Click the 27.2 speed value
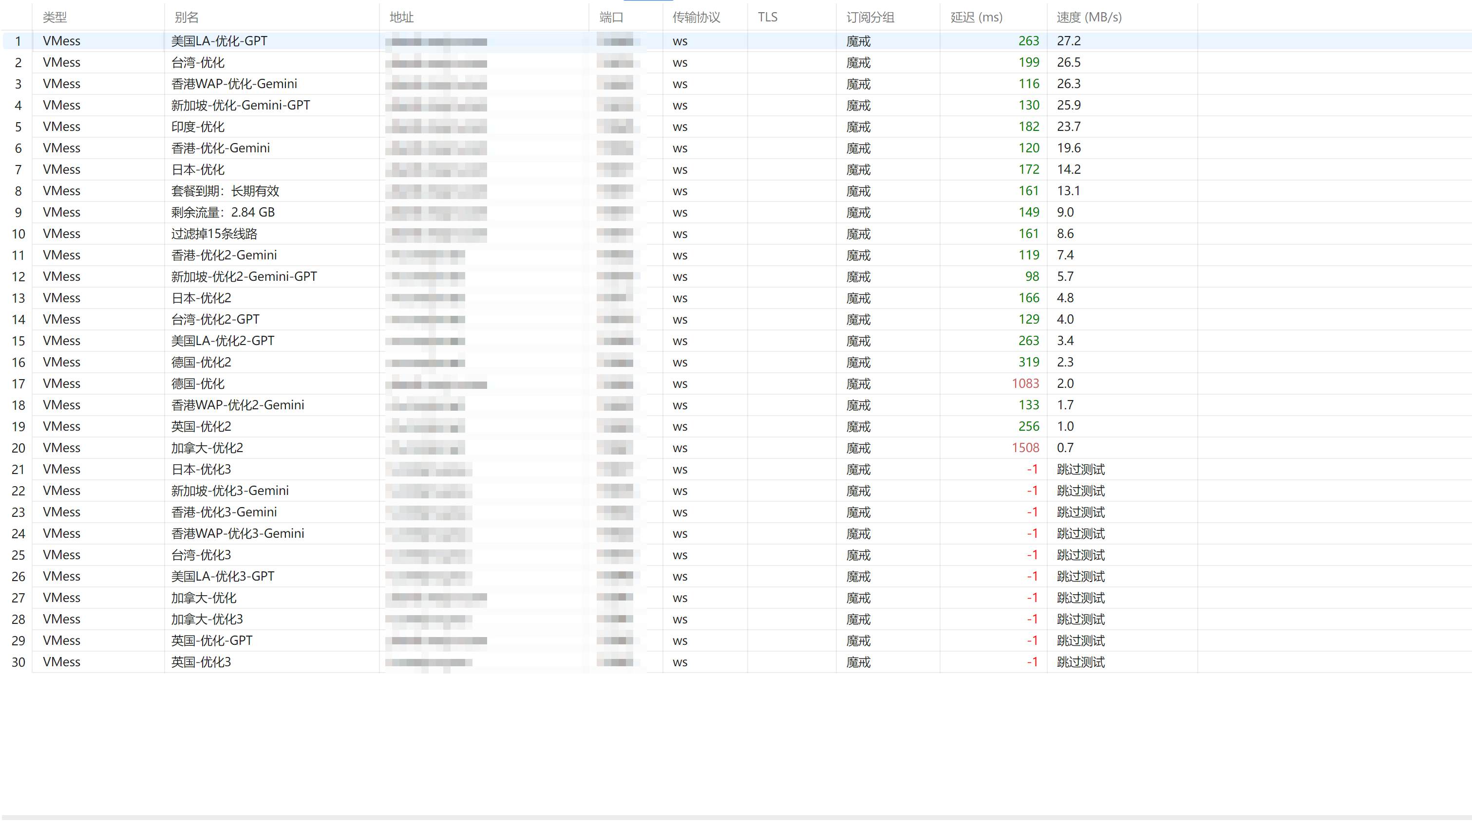The height and width of the screenshot is (821, 1472). pyautogui.click(x=1069, y=41)
